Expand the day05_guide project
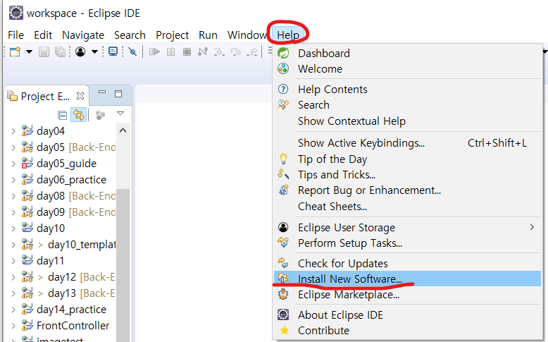548x342 pixels. pyautogui.click(x=13, y=164)
